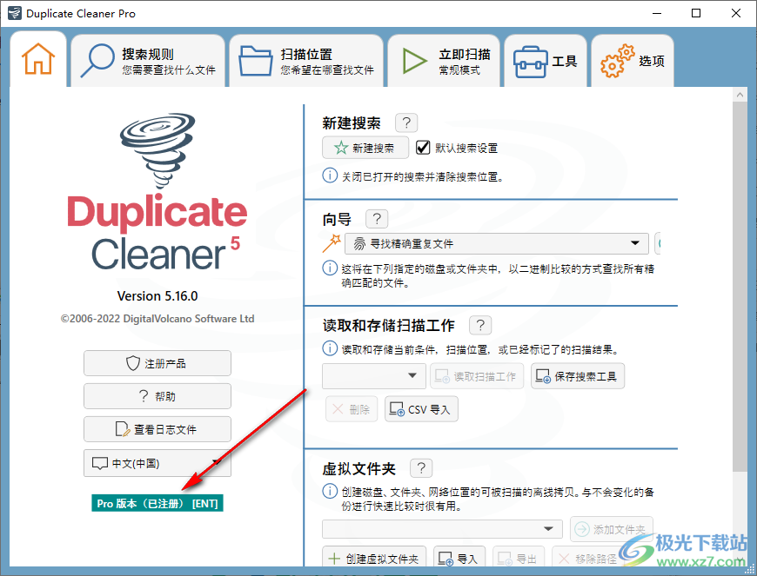Screen dimensions: 757x576
Task: Open 帮助 from the left panel
Action: coord(157,396)
